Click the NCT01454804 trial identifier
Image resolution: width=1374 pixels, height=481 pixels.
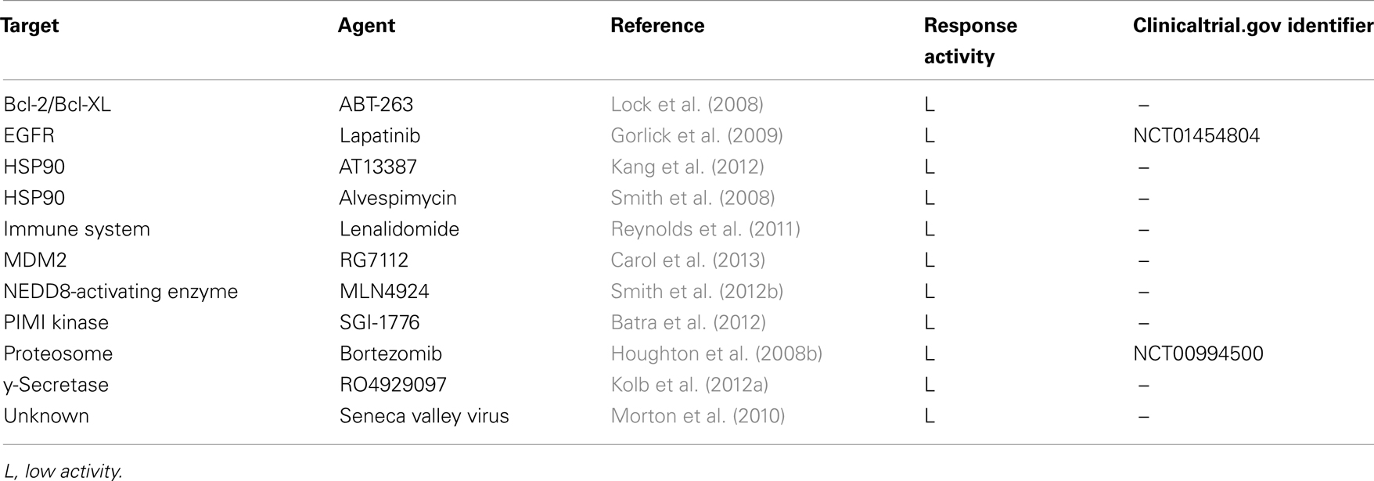[x=1196, y=136]
